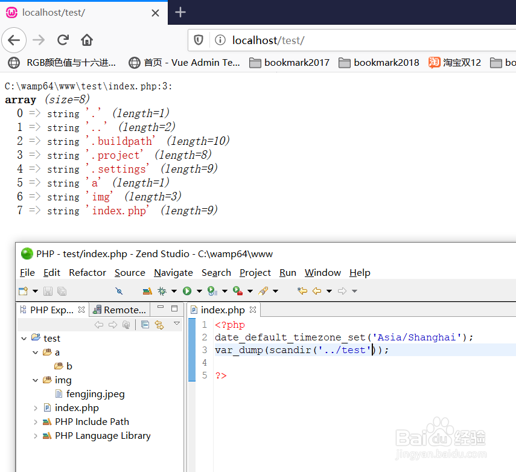The image size is (516, 472).
Task: Click the Run External Tools icon
Action: (x=238, y=291)
